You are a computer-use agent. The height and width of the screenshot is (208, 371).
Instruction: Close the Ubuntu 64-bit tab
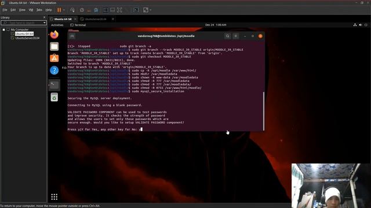pos(75,19)
